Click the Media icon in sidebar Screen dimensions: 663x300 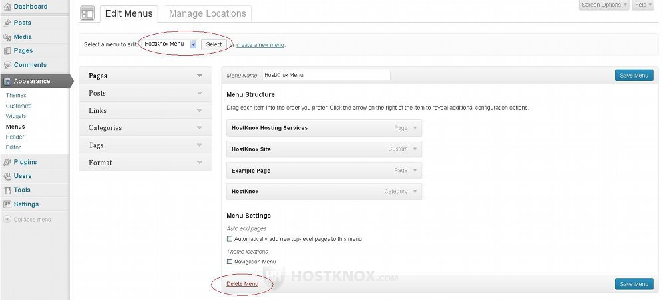pyautogui.click(x=7, y=37)
